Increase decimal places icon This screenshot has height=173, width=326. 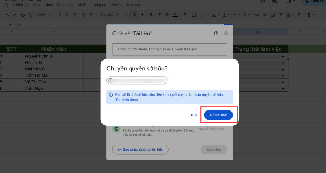pyautogui.click(x=83, y=15)
